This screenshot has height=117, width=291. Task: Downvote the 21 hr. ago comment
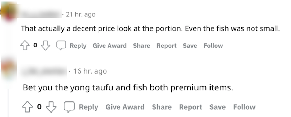tap(46, 46)
